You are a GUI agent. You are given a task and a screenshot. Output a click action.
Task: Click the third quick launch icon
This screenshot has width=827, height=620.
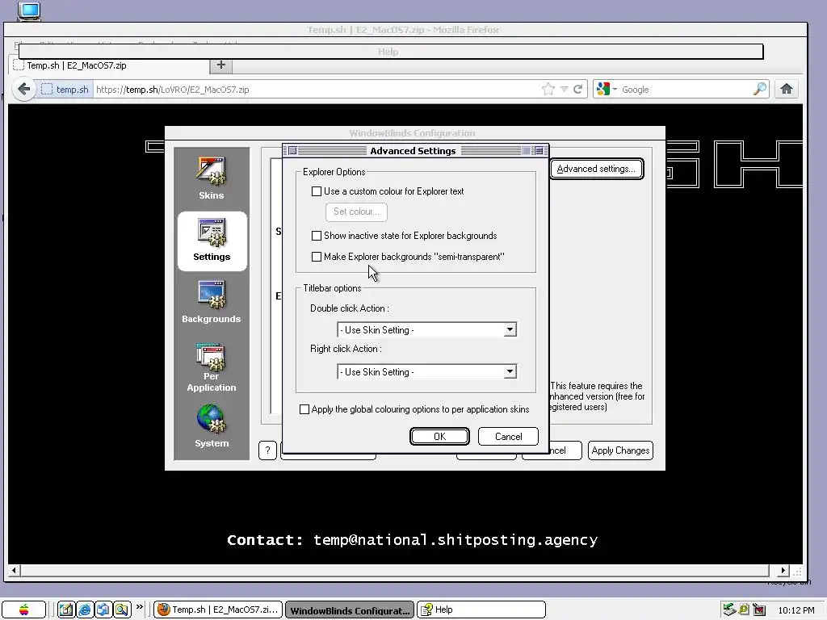103,610
